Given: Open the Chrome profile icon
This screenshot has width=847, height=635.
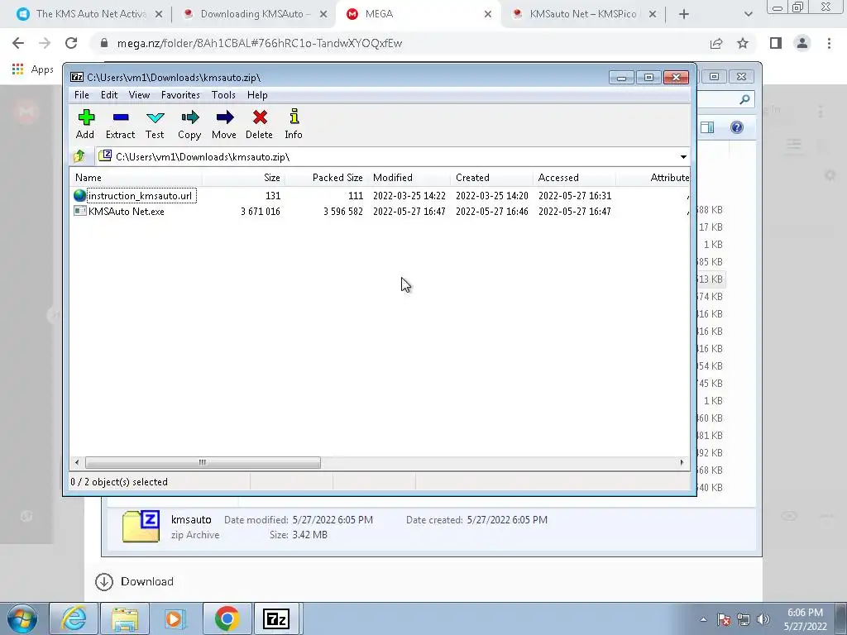Looking at the screenshot, I should click(802, 43).
